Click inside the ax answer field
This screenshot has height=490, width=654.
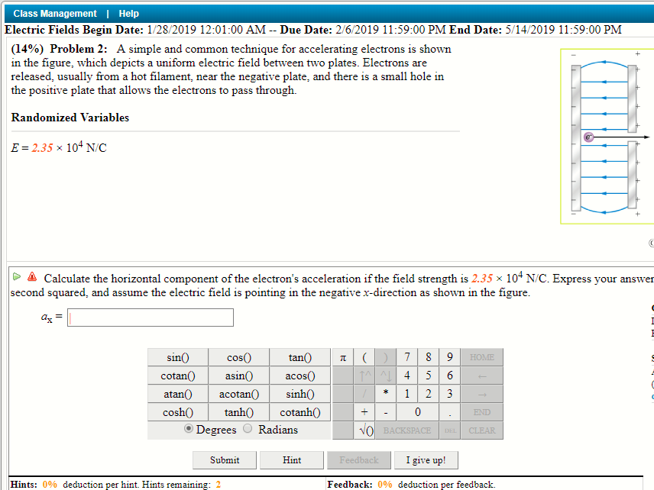click(150, 317)
